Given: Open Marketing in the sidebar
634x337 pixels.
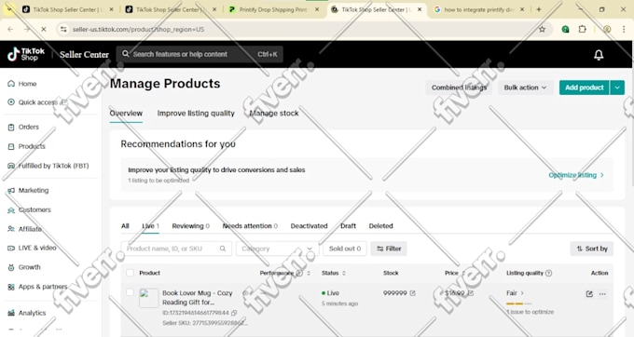Looking at the screenshot, I should tap(28, 190).
